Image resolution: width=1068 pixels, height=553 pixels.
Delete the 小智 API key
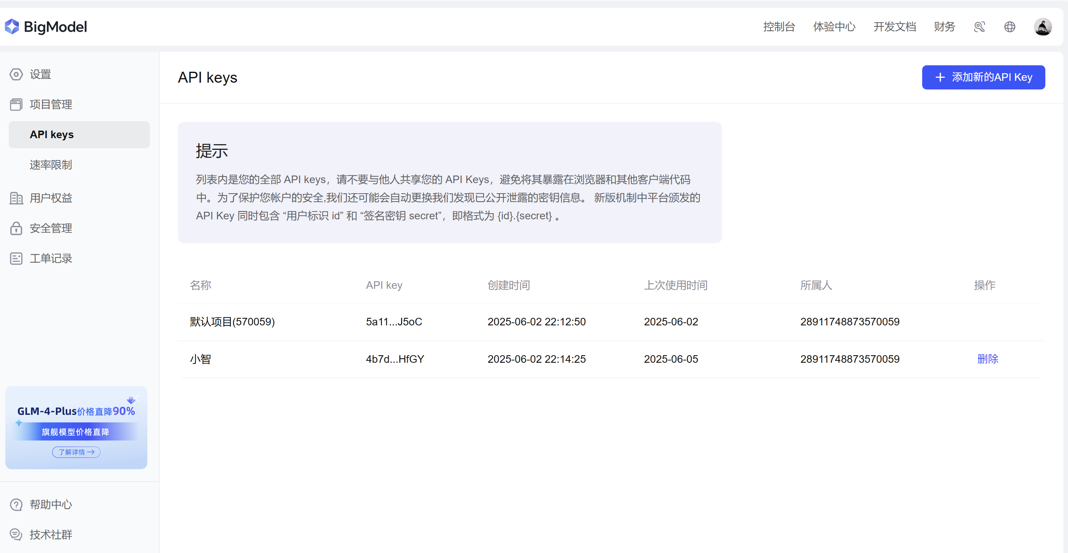tap(988, 359)
